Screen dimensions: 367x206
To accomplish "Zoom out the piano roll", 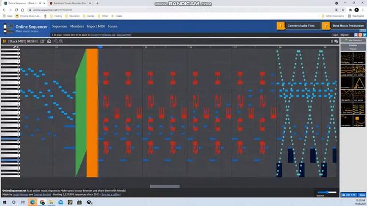I will [56, 41].
